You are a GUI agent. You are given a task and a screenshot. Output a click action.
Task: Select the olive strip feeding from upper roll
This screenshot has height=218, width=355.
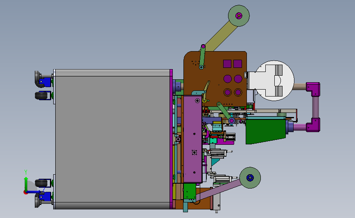220,37
